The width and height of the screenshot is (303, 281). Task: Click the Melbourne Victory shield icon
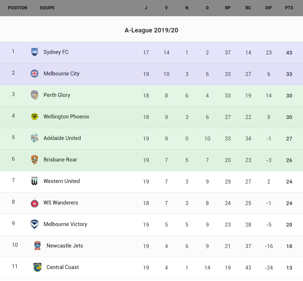pyautogui.click(x=35, y=224)
